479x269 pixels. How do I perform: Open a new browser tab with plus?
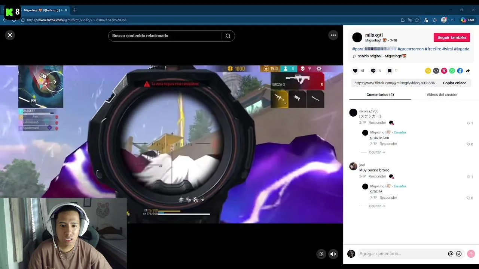pos(75,10)
